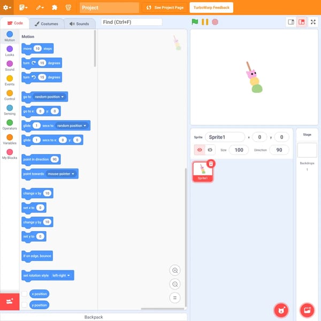Select the My Blocks category

tap(10, 154)
